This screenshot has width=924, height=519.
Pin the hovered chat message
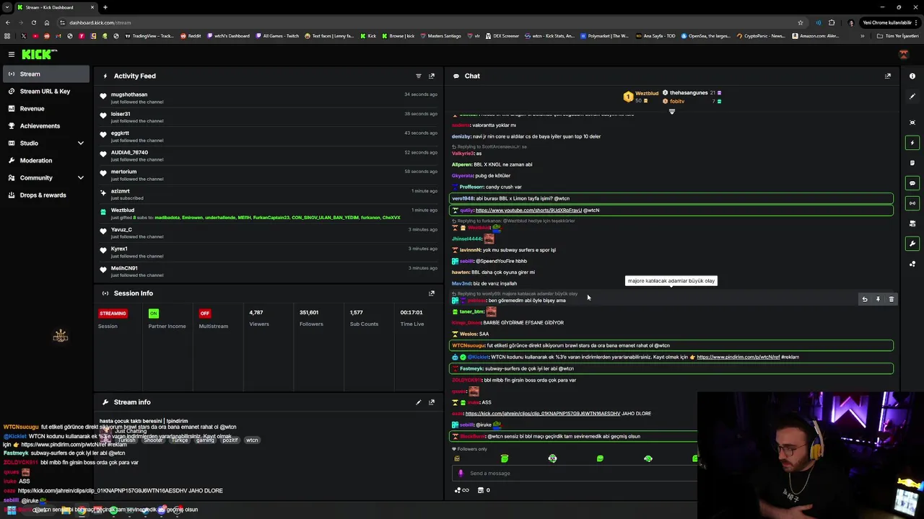878,299
